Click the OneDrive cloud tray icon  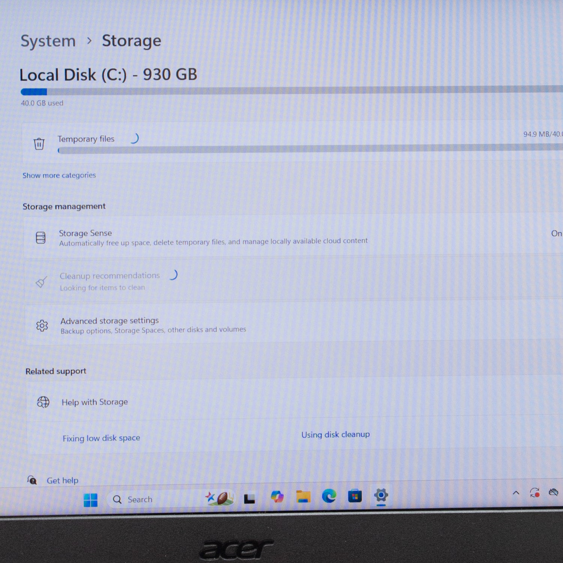click(x=553, y=492)
